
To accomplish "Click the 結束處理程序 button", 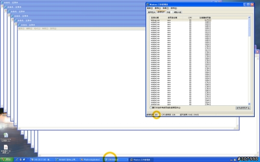I will click(243, 108).
